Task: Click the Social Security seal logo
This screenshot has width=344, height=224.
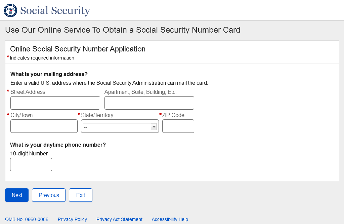Action: (10, 10)
